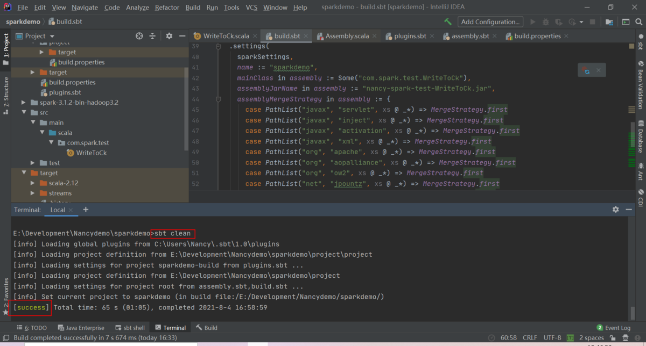
Task: Open the Event Log
Action: pyautogui.click(x=613, y=328)
